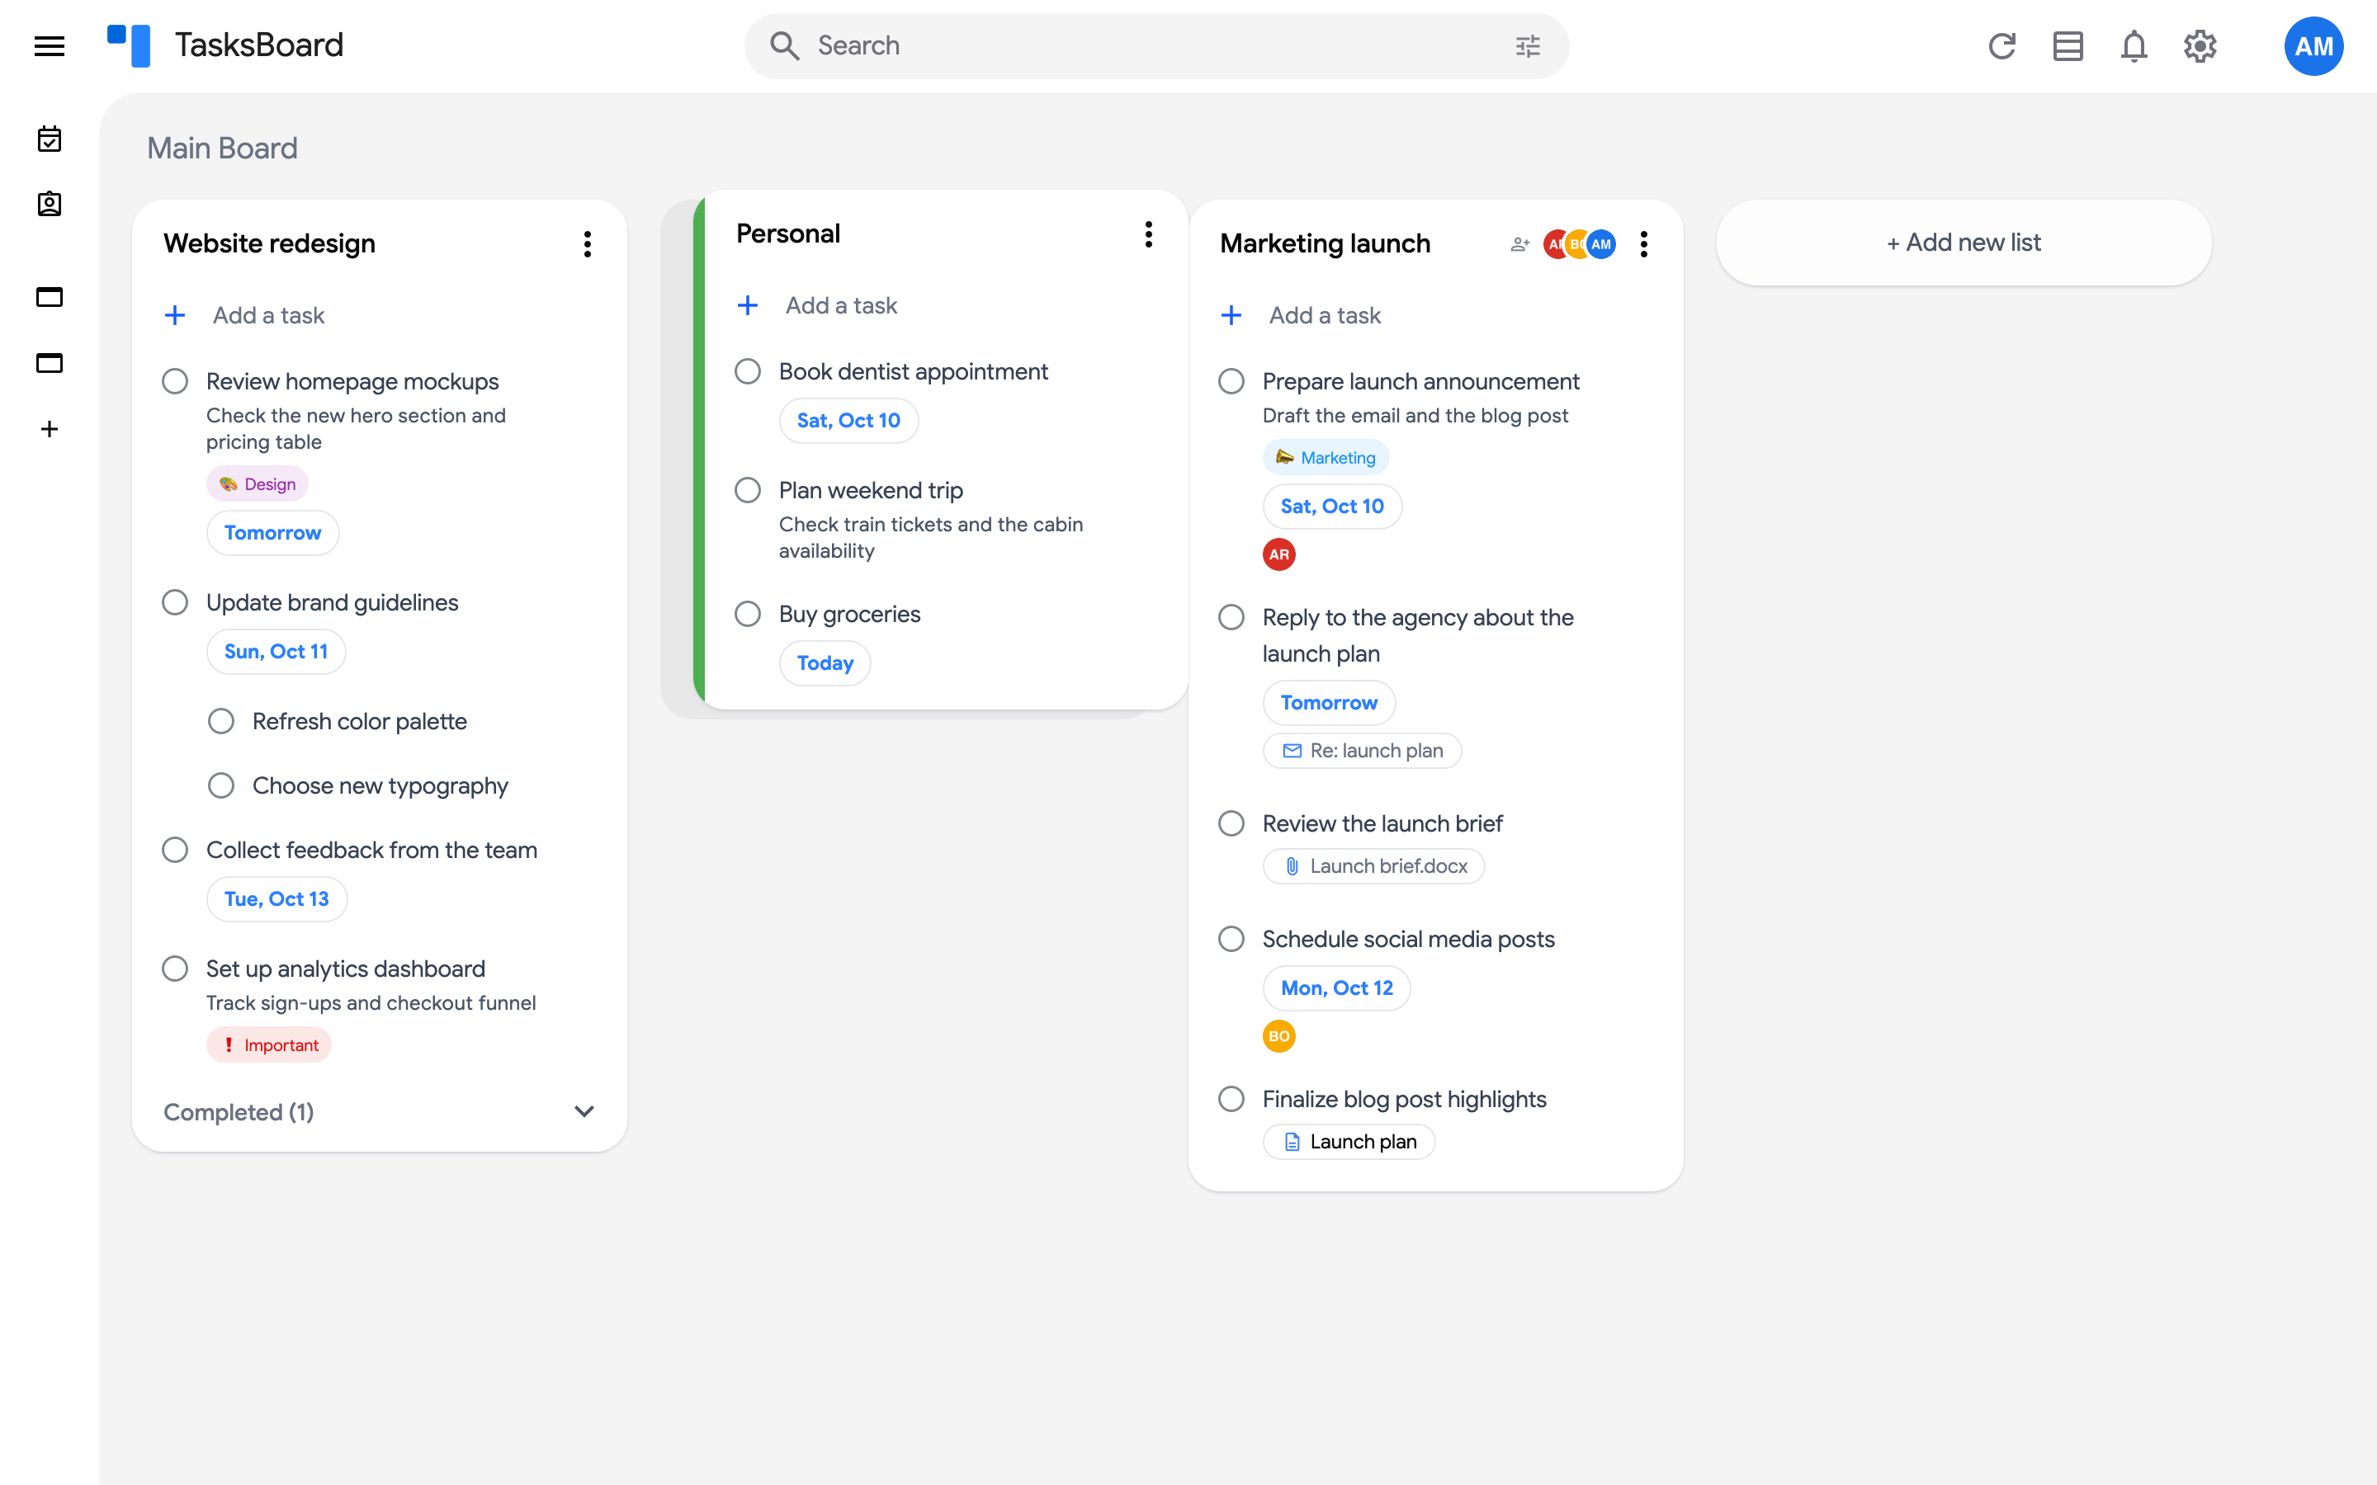The image size is (2377, 1485).
Task: Add a new board with sidebar plus
Action: (x=50, y=429)
